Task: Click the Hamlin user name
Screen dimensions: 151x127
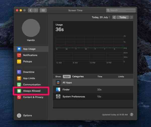Action: point(31,40)
